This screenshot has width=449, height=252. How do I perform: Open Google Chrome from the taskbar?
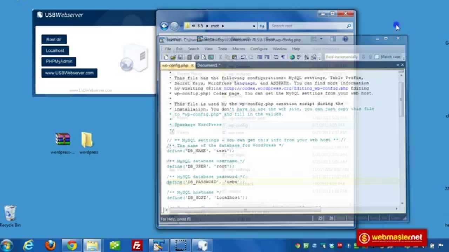click(72, 246)
